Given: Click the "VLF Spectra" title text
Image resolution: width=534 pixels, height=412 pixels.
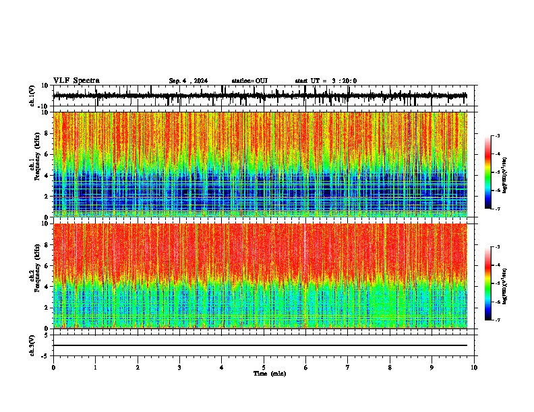Looking at the screenshot, I should (76, 81).
